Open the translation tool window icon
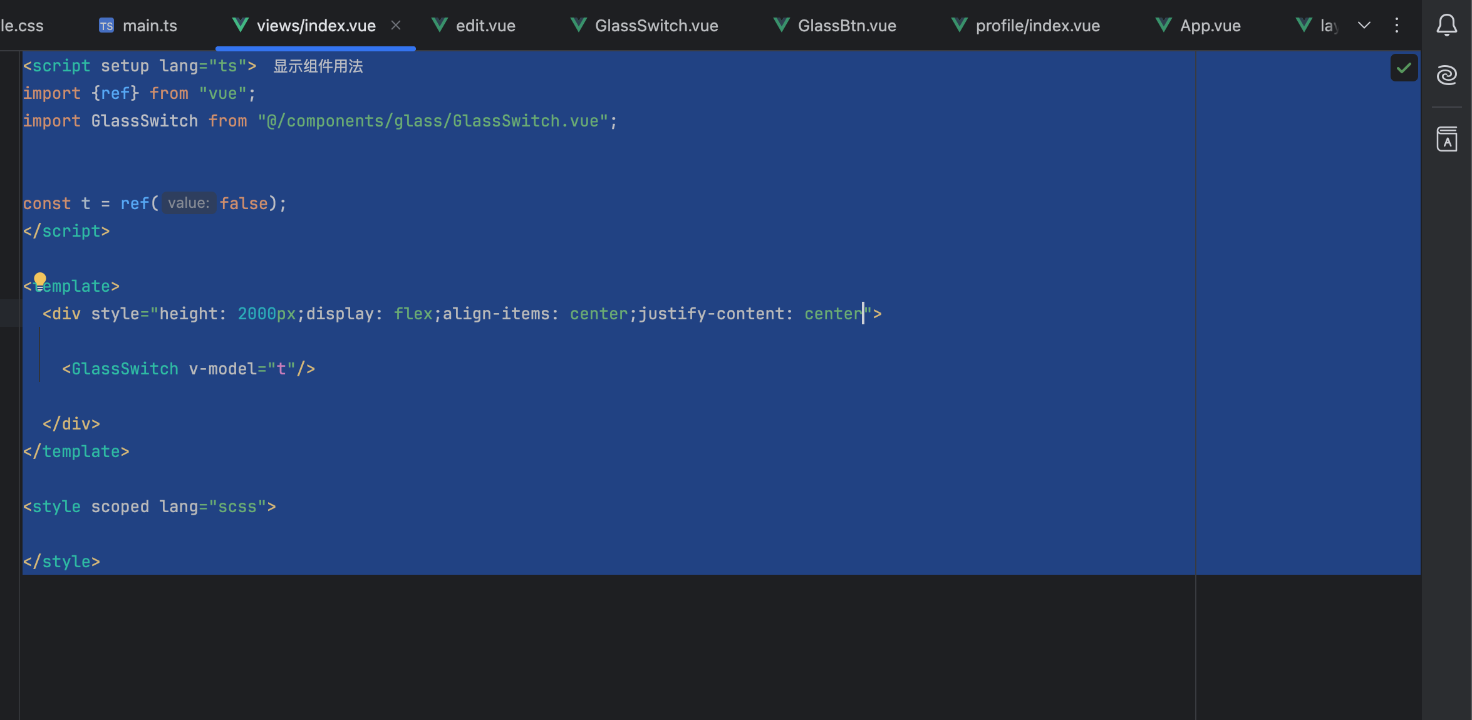The width and height of the screenshot is (1472, 720). tap(1446, 139)
